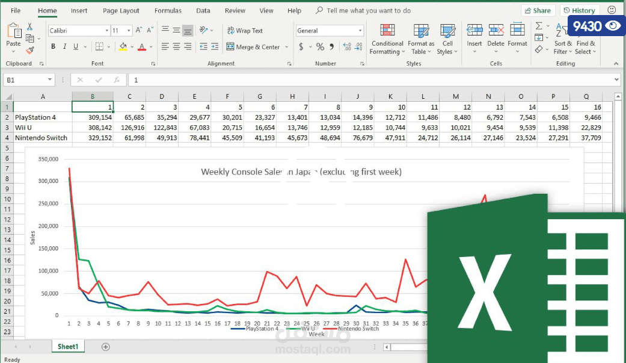Apply the Percent Style format

point(320,47)
